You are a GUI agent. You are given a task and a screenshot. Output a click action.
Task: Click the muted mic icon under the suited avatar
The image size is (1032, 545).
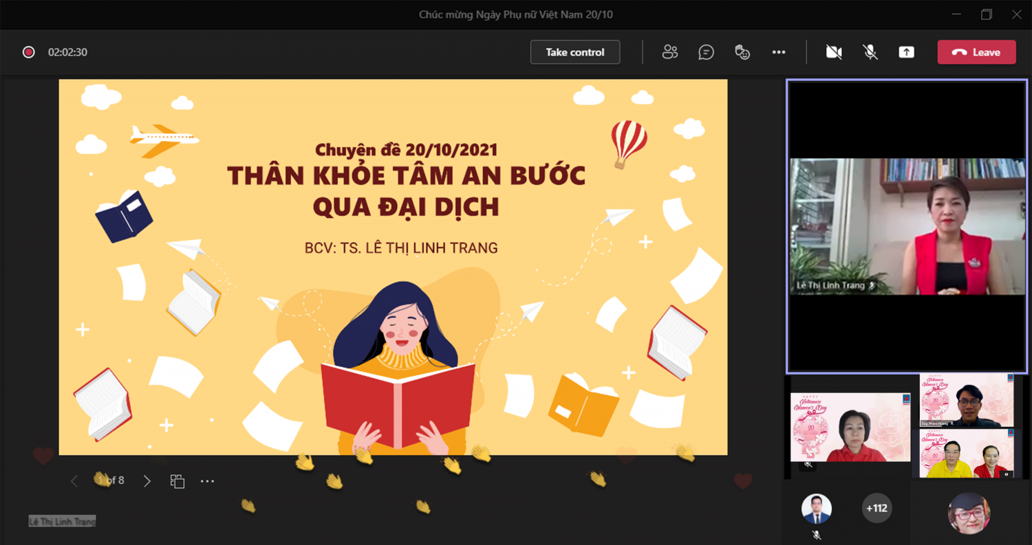coord(817,535)
